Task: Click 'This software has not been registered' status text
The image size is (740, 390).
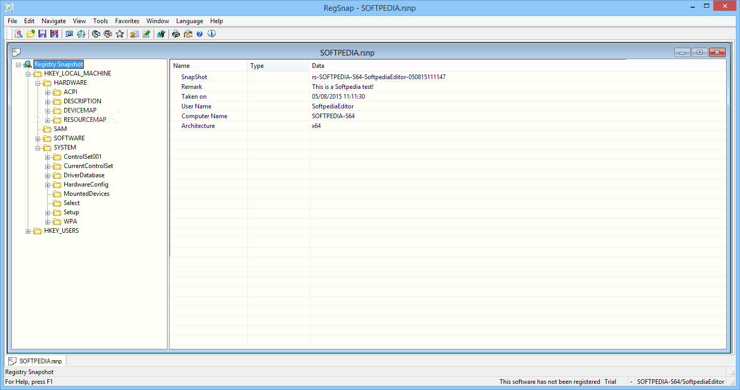Action: [x=550, y=382]
